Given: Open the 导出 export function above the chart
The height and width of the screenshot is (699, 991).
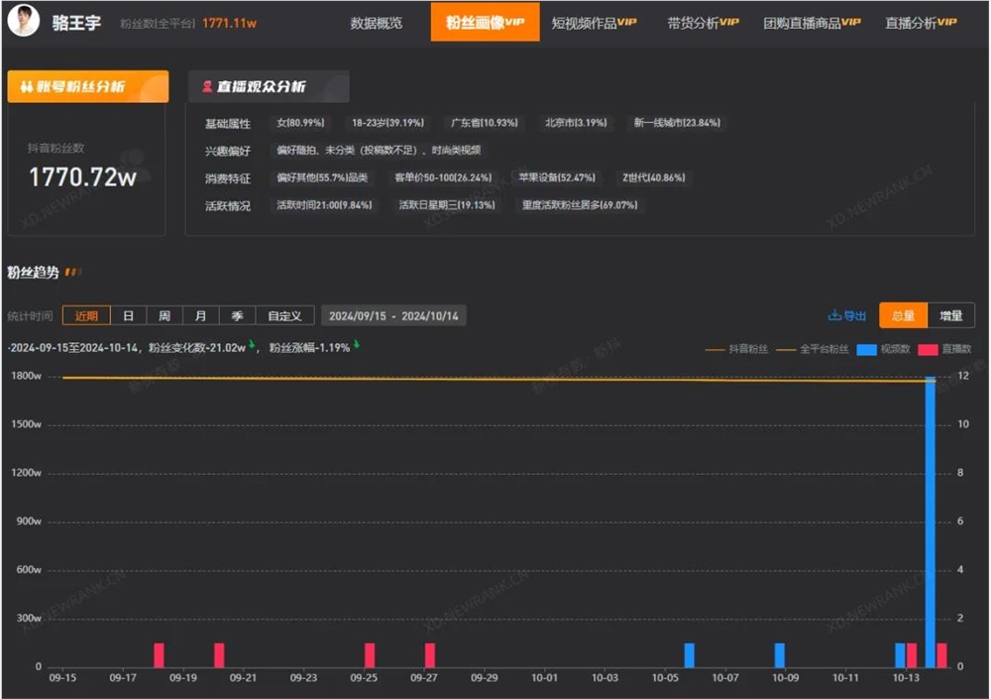Looking at the screenshot, I should coord(846,314).
